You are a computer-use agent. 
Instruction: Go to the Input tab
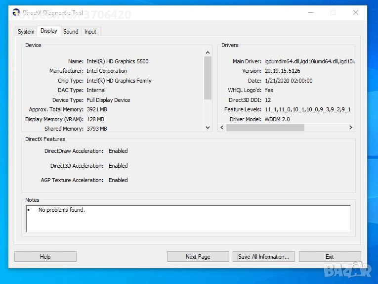[x=90, y=32]
